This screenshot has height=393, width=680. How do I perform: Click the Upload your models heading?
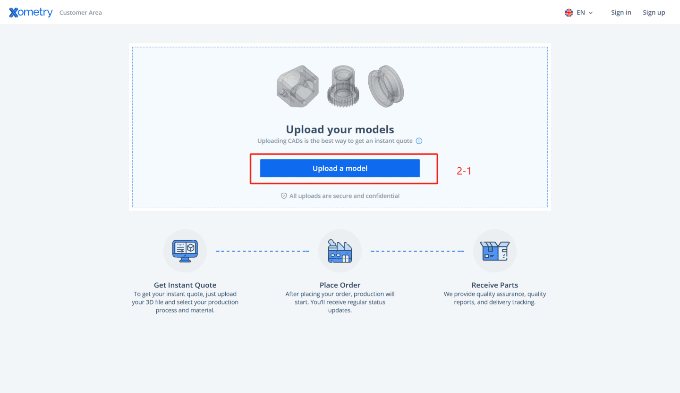point(340,129)
